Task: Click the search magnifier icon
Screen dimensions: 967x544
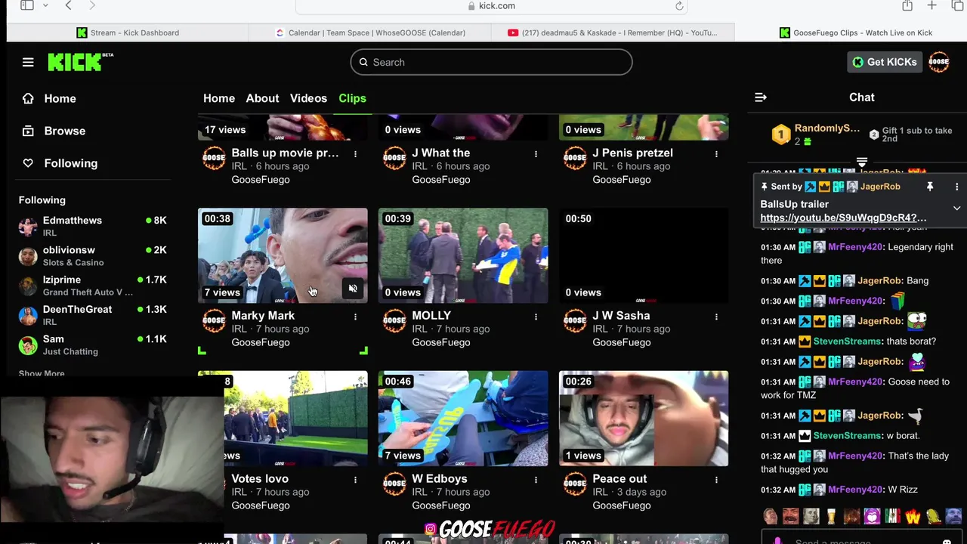Action: point(363,62)
